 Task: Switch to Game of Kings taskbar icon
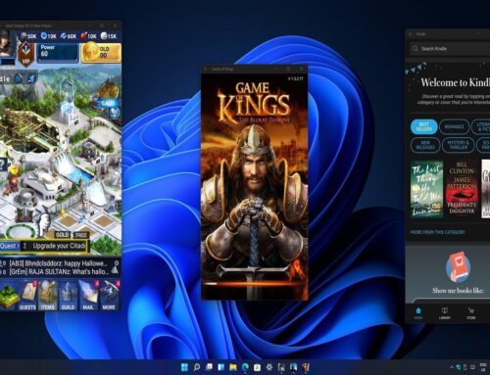306,367
